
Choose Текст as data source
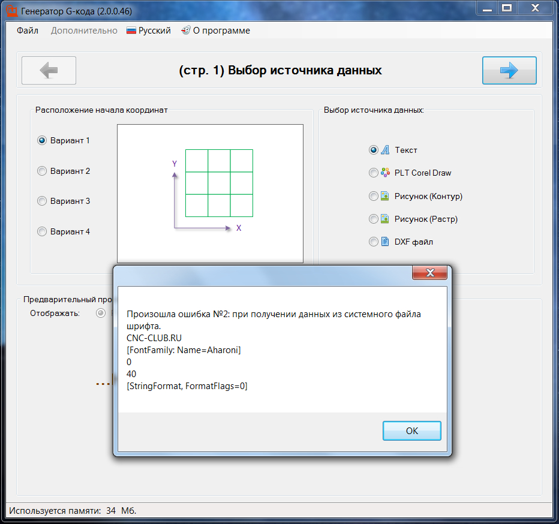click(373, 150)
